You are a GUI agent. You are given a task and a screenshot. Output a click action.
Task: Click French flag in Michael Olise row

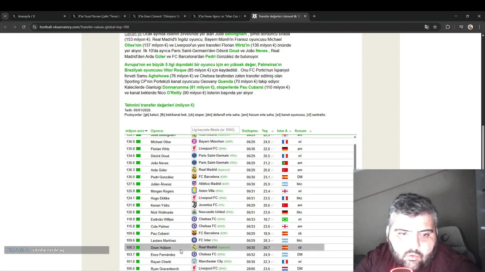(x=285, y=142)
